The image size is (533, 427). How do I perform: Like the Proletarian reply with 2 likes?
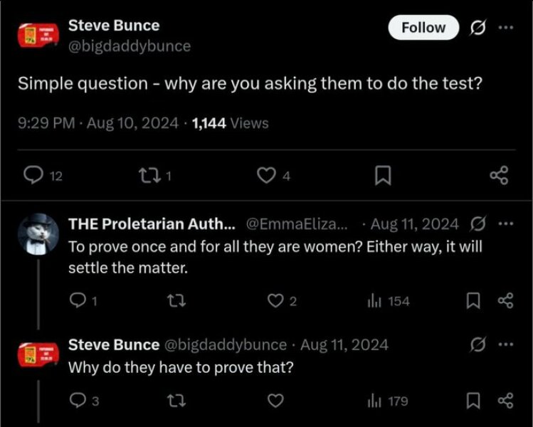click(x=275, y=301)
